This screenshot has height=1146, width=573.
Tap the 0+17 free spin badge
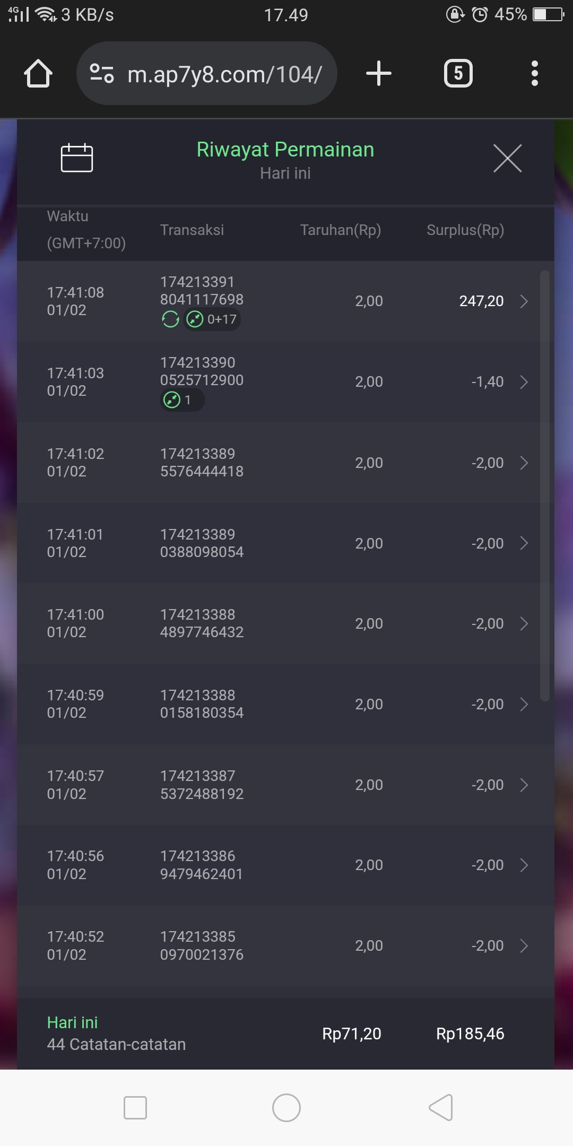pyautogui.click(x=212, y=319)
